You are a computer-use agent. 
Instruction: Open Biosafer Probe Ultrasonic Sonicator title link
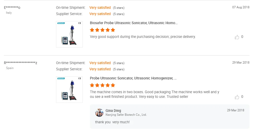click(x=134, y=23)
